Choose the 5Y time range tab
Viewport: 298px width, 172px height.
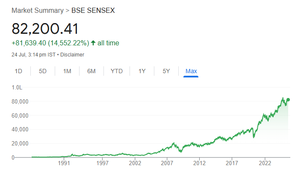point(166,71)
